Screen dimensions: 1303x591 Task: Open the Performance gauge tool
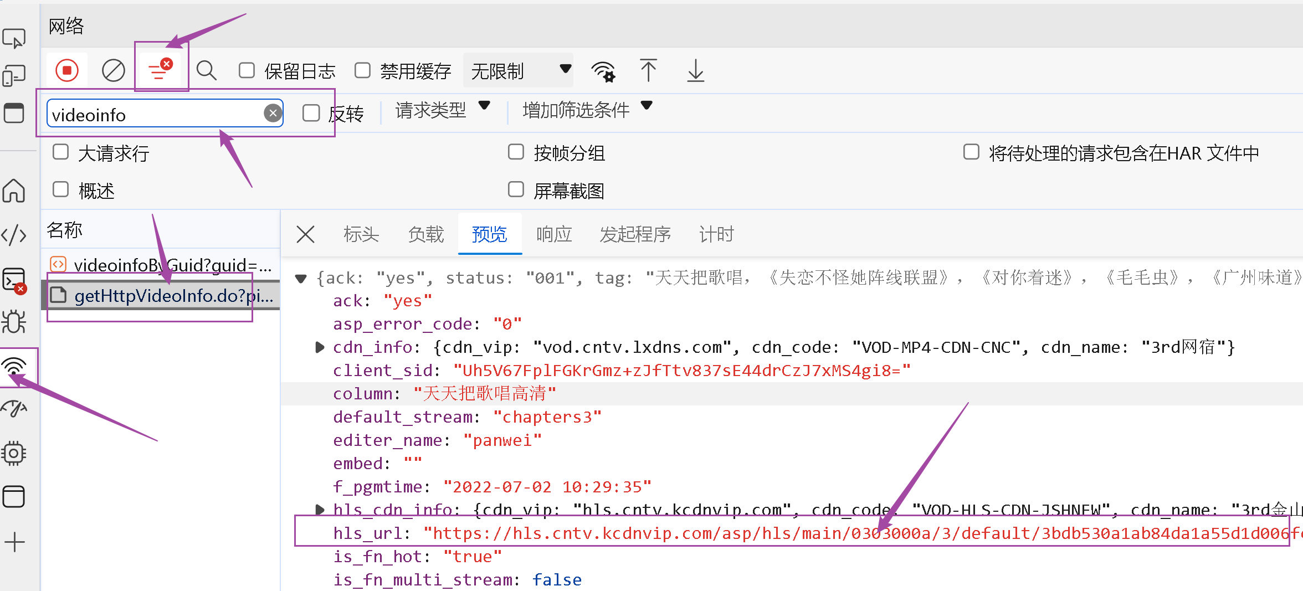(x=14, y=409)
